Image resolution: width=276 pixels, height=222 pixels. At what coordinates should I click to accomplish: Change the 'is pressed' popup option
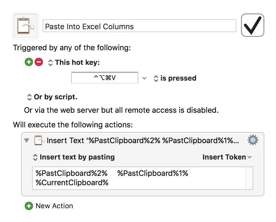tap(175, 78)
